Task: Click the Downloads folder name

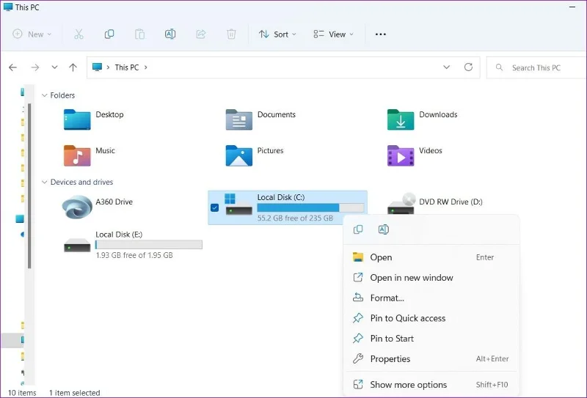Action: 438,114
